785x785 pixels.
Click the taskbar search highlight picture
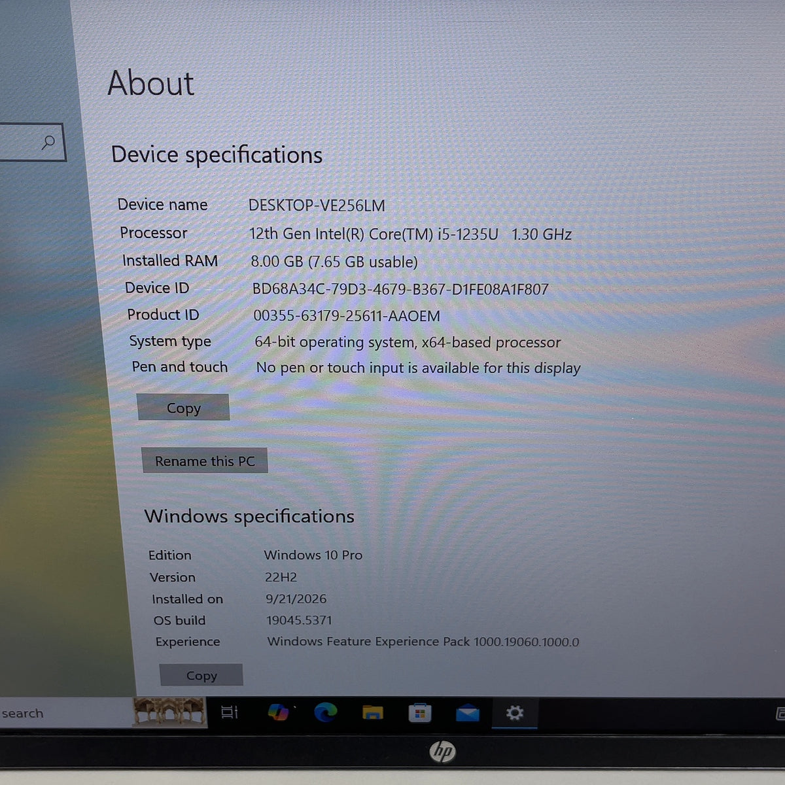pyautogui.click(x=169, y=712)
